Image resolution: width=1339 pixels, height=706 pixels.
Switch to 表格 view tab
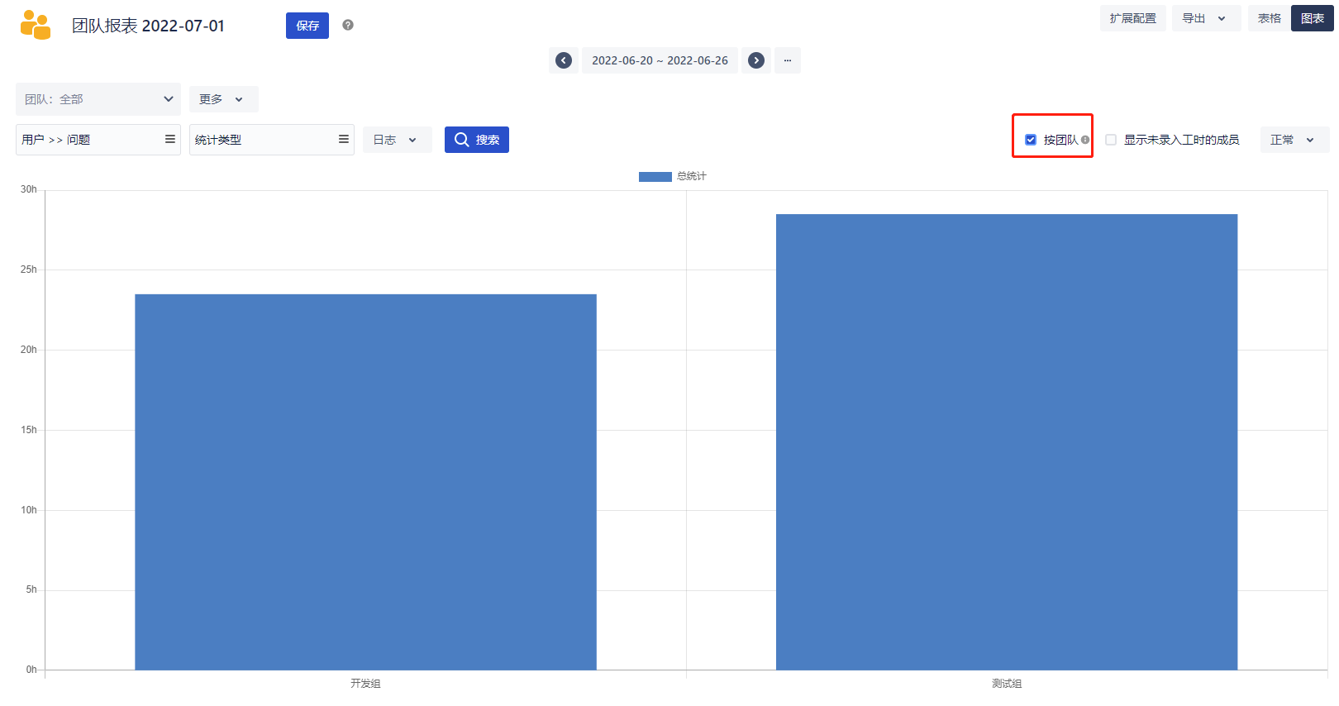tap(1269, 18)
